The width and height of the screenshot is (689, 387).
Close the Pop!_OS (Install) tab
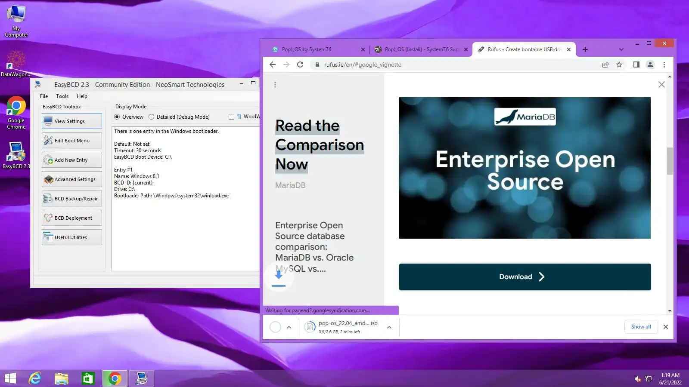(x=466, y=49)
